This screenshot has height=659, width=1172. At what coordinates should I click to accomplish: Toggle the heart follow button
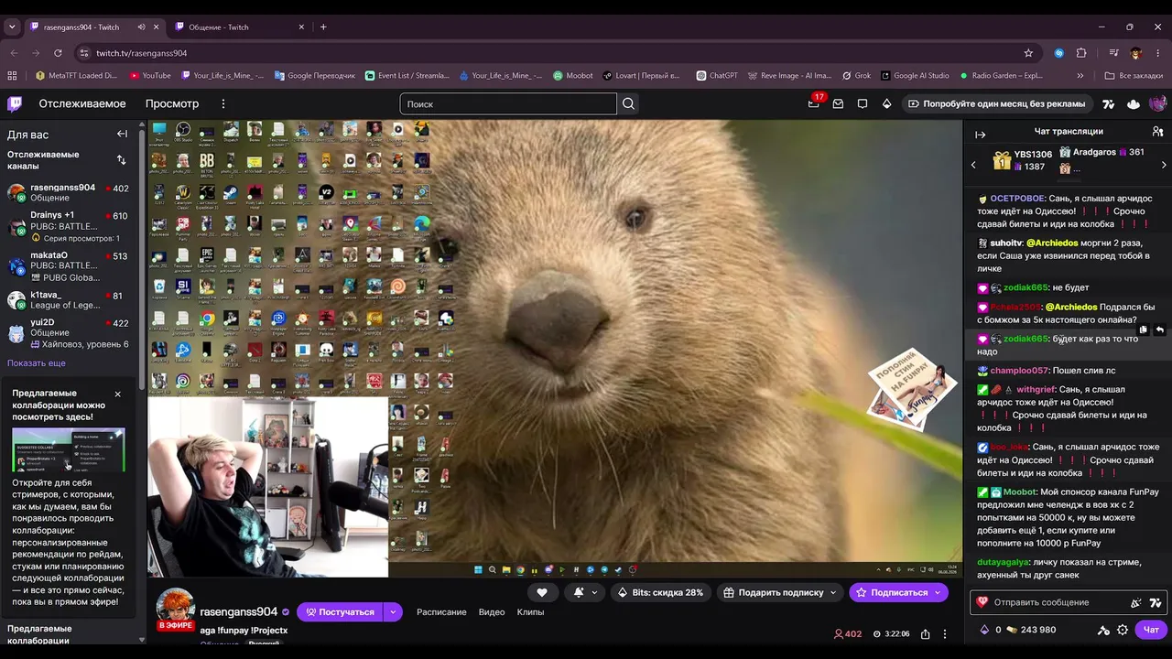pos(542,592)
